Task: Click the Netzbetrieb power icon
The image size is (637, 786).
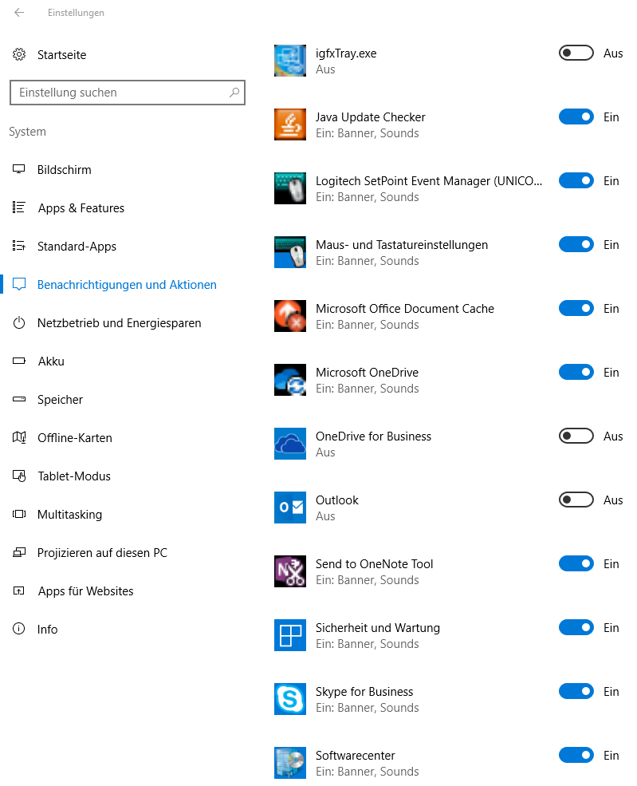Action: coord(19,322)
